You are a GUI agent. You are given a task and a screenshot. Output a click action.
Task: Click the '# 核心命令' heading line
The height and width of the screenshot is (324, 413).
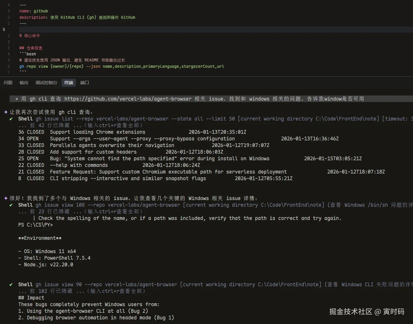click(30, 36)
